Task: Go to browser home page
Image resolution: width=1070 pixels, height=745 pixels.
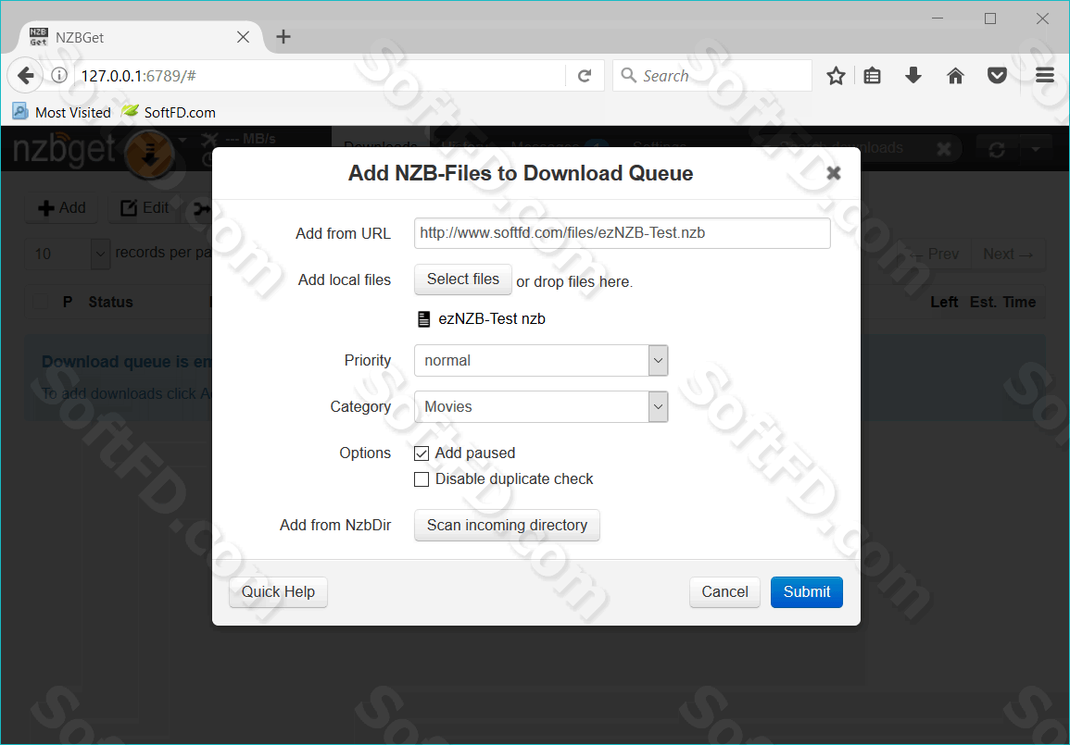Action: [x=955, y=76]
